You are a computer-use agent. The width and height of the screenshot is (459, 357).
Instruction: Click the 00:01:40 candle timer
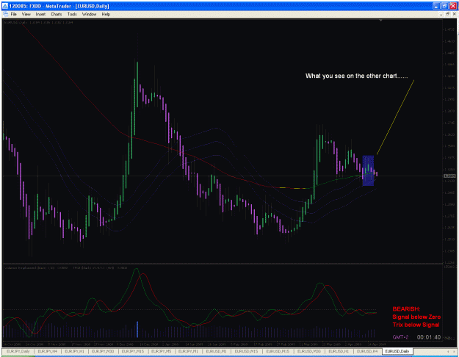(x=429, y=337)
